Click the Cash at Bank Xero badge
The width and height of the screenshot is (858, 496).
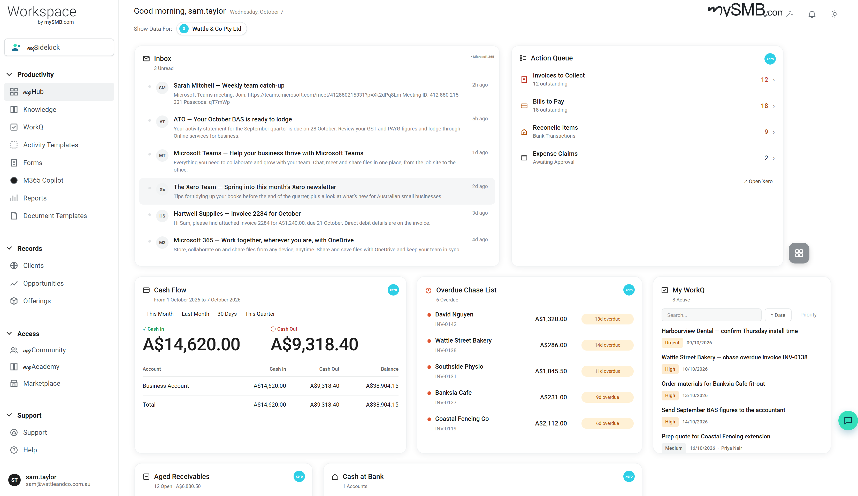(629, 477)
